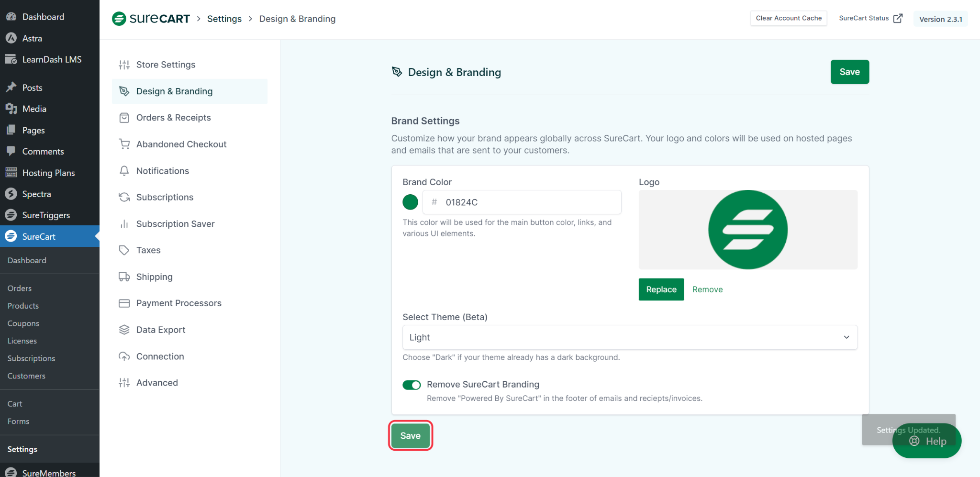This screenshot has height=477, width=980.
Task: Click Settings breadcrumb link
Action: coord(224,19)
